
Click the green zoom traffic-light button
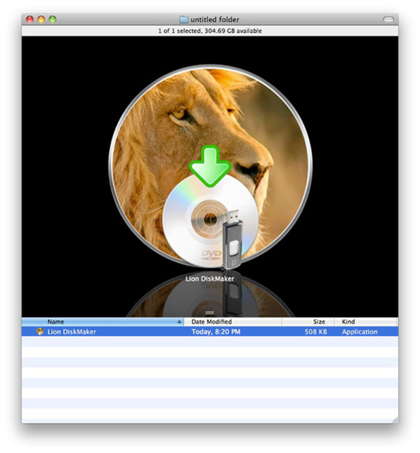click(52, 19)
